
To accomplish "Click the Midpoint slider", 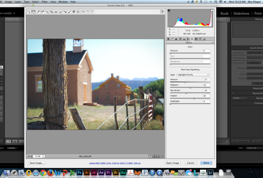I will tap(190, 87).
